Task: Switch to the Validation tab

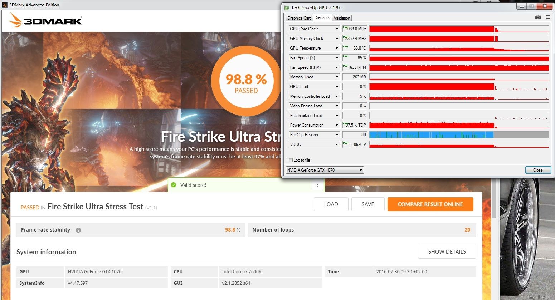Action: pos(342,18)
